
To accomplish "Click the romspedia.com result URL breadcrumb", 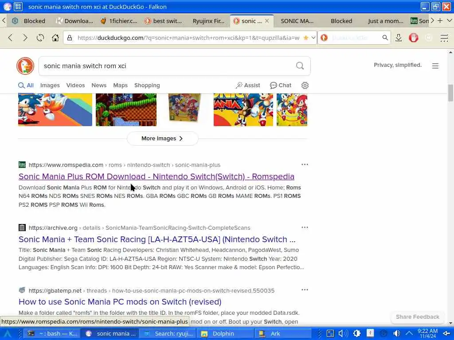I will click(x=125, y=165).
